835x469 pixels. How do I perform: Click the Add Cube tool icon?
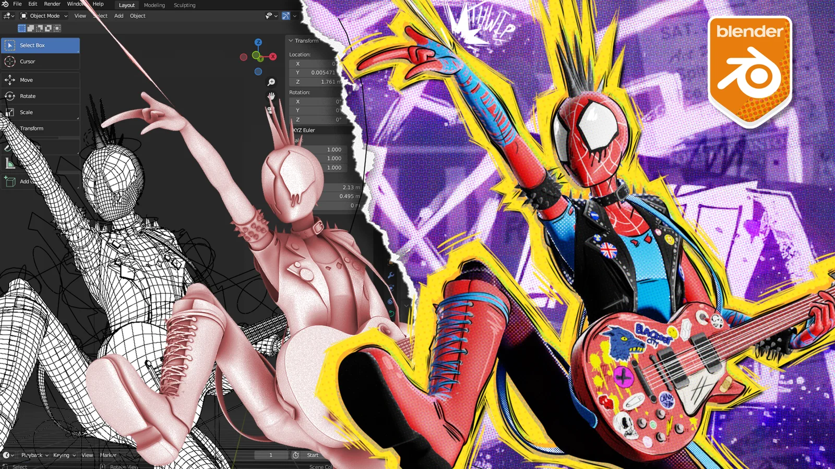[x=9, y=181]
